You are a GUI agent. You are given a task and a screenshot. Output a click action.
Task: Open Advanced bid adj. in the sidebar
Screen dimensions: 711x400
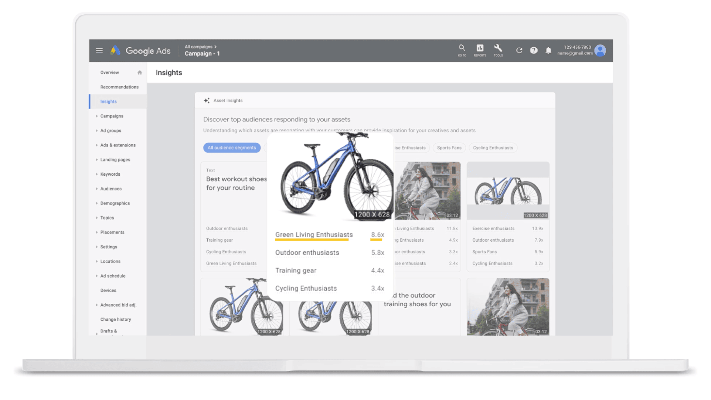(118, 305)
